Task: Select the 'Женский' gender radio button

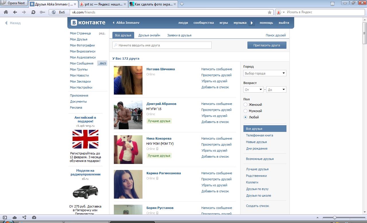Action: tap(245, 105)
